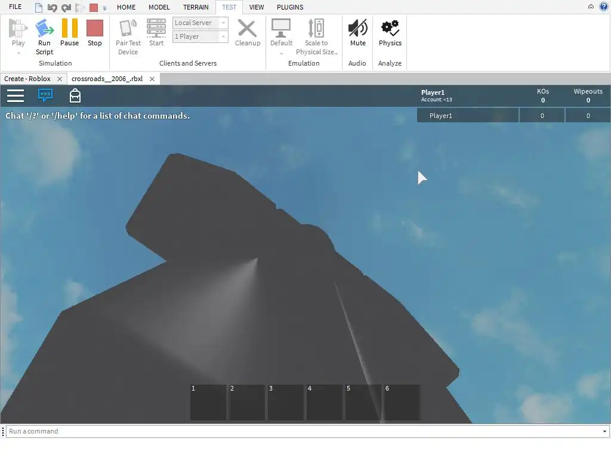Screen dimensions: 611x458
Task: Expand the quick access toolbar customize arrow
Action: (x=104, y=8)
